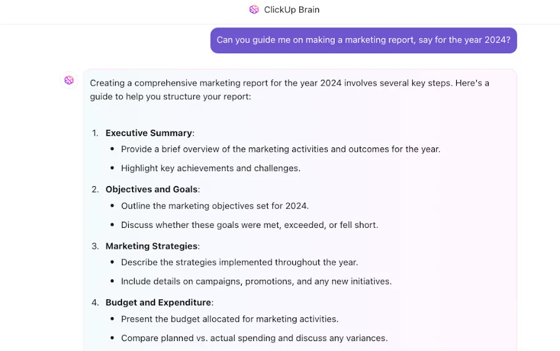Click the Brain avatar icon beside the response
This screenshot has width=560, height=351.
click(69, 80)
